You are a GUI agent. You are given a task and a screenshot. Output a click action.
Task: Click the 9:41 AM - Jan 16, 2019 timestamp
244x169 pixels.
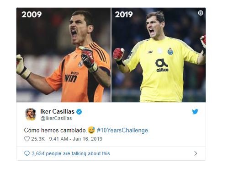pos(76,139)
